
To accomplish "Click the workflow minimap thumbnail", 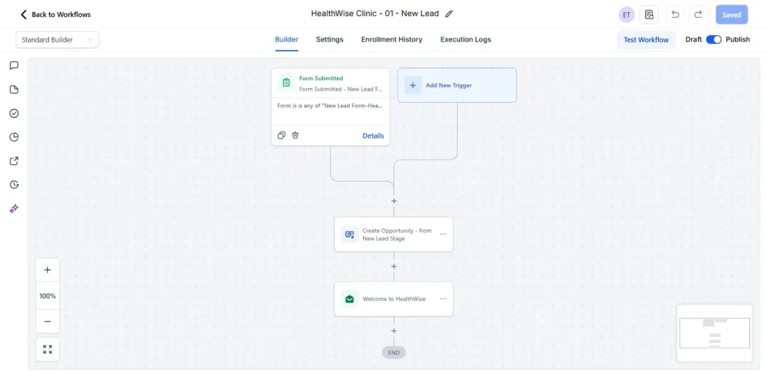I will tap(714, 333).
